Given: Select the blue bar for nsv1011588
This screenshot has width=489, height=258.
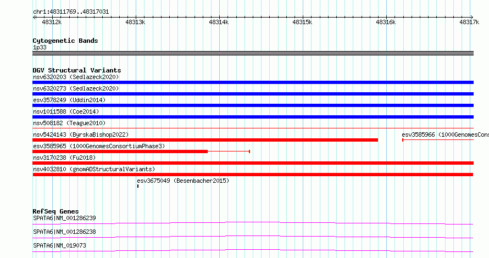Looking at the screenshot, I should (253, 117).
